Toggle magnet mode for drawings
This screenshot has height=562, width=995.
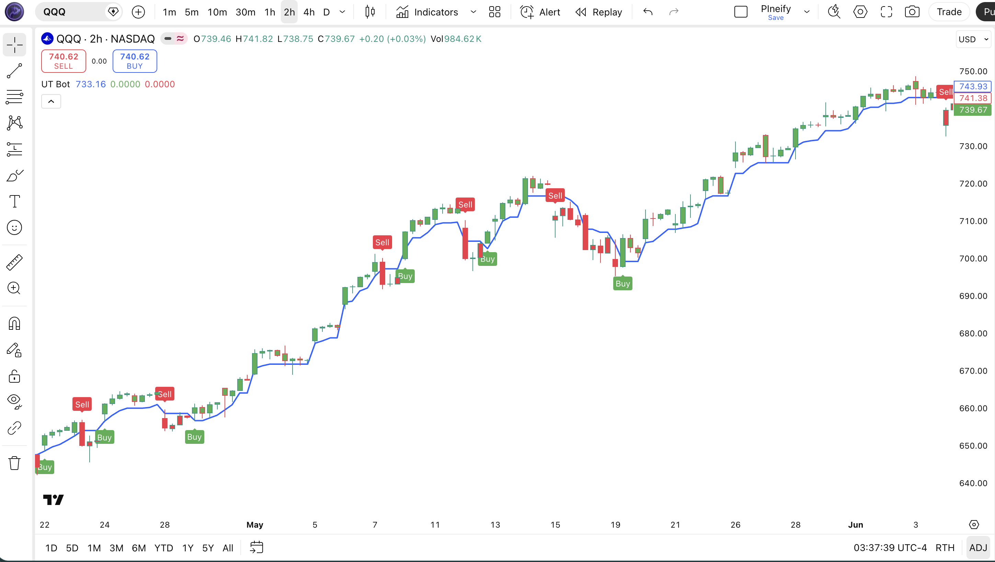(15, 324)
